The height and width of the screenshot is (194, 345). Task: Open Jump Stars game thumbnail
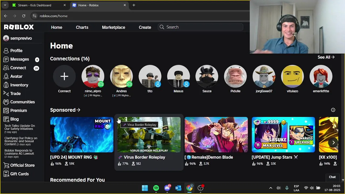[x=283, y=135]
